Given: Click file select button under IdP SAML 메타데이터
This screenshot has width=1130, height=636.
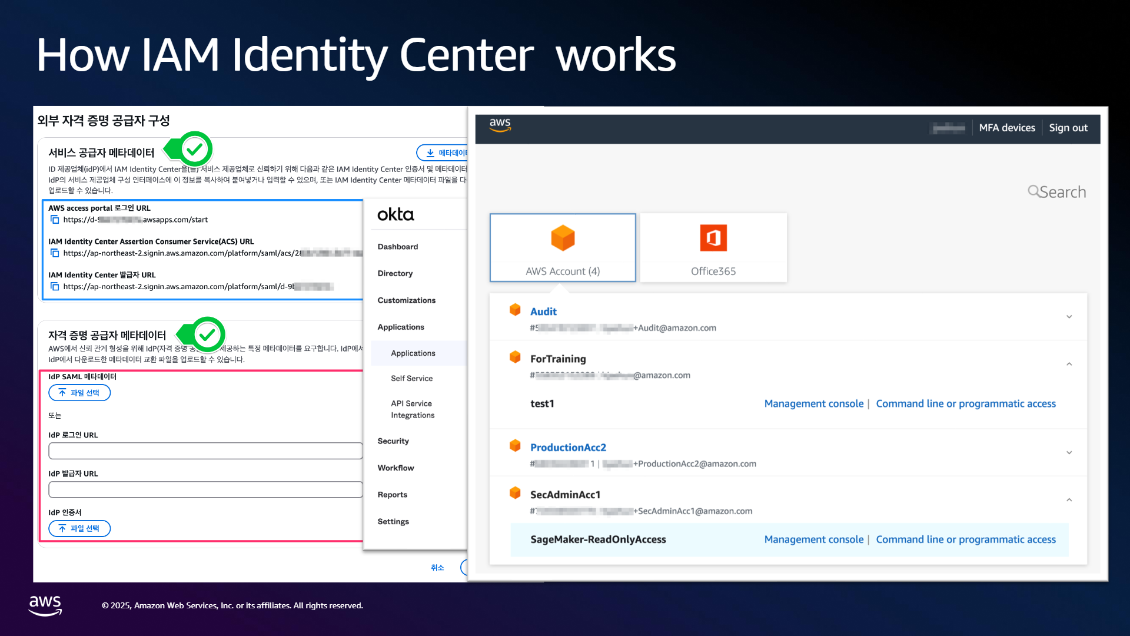Looking at the screenshot, I should point(79,393).
